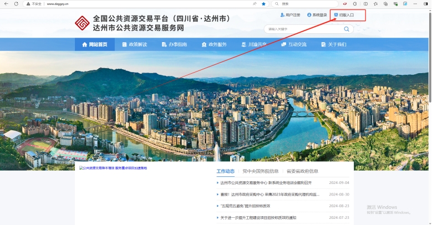Click 系统登录 system login link
The width and height of the screenshot is (432, 225).
317,15
